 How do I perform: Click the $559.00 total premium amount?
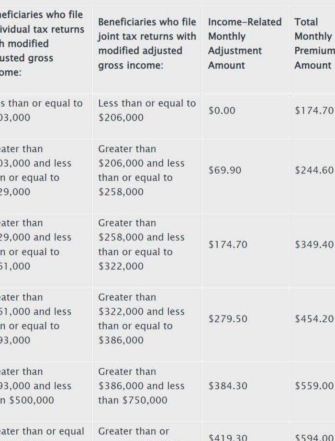click(314, 386)
